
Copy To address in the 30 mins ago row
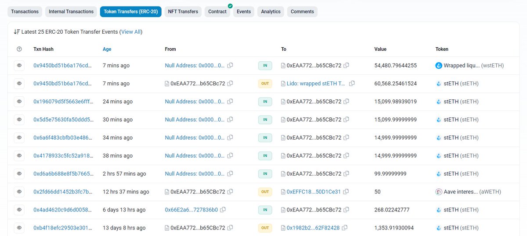[346, 120]
